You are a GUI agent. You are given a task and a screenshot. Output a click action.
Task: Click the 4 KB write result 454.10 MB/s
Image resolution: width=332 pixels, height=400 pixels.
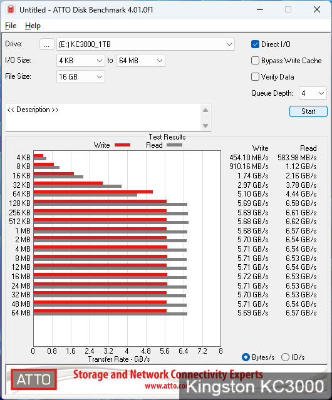pos(249,158)
